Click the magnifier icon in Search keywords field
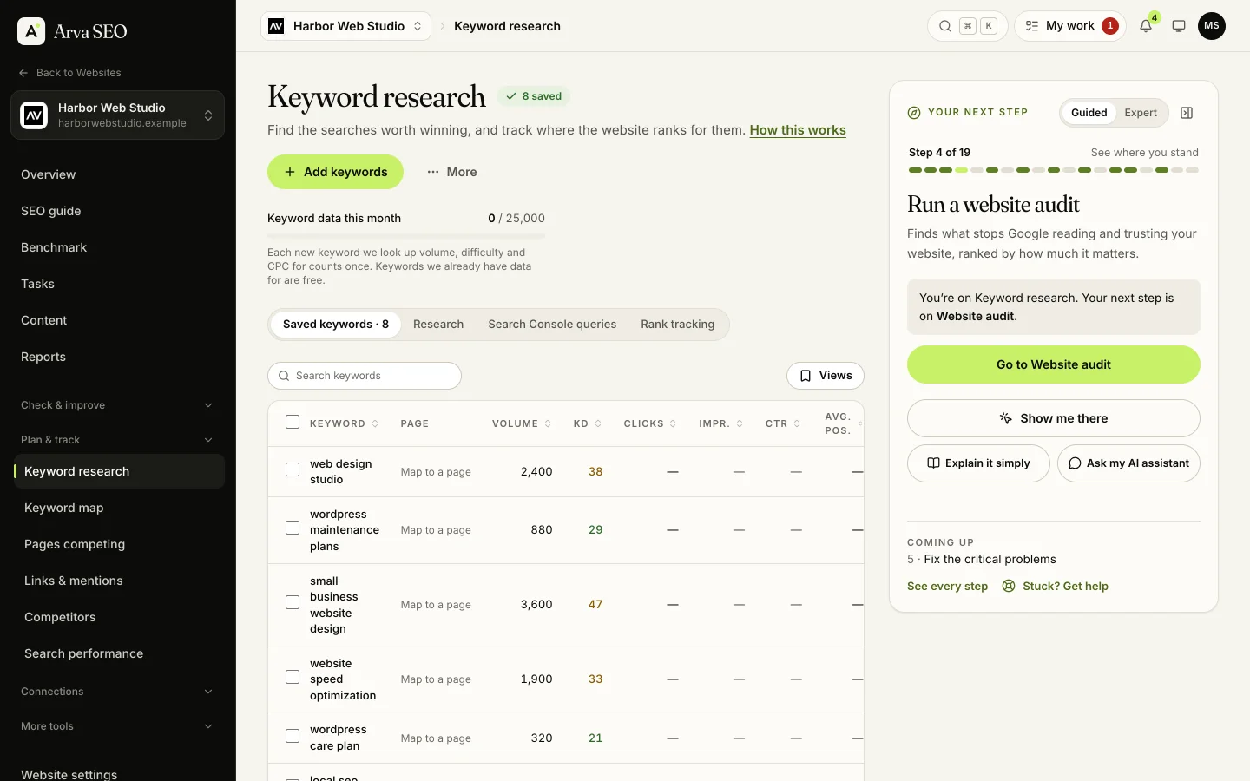 pyautogui.click(x=284, y=376)
